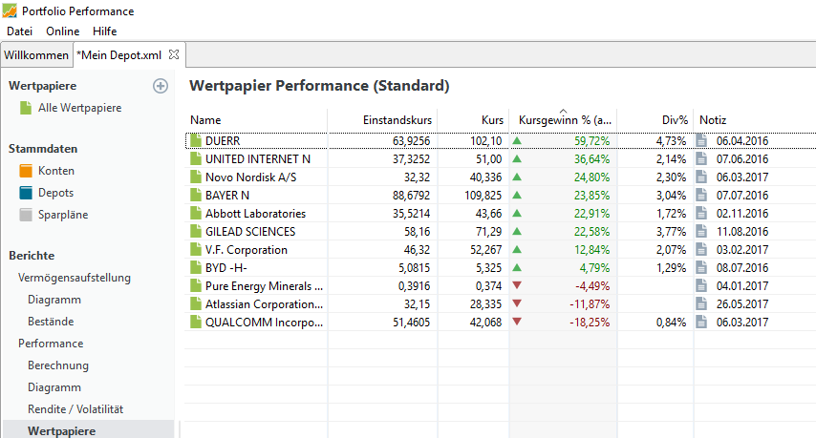Open Konten in the sidebar

tap(56, 171)
